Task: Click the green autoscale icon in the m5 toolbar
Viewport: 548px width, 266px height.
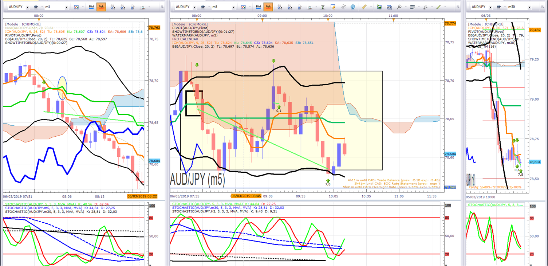Action: (323, 7)
